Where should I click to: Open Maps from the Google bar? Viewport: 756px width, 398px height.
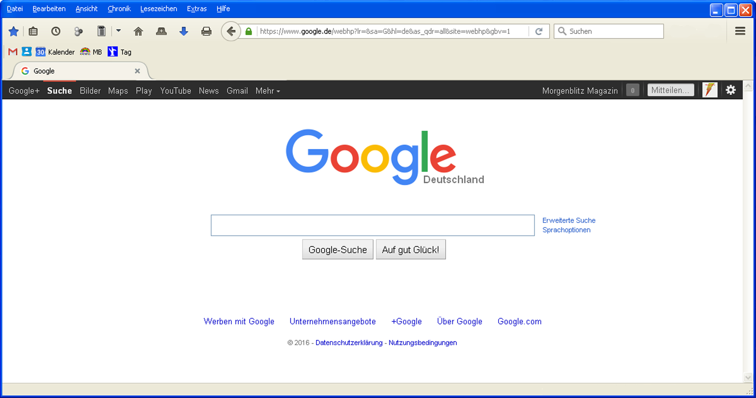tap(118, 91)
